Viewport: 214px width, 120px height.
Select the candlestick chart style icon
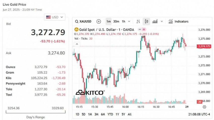147,22
